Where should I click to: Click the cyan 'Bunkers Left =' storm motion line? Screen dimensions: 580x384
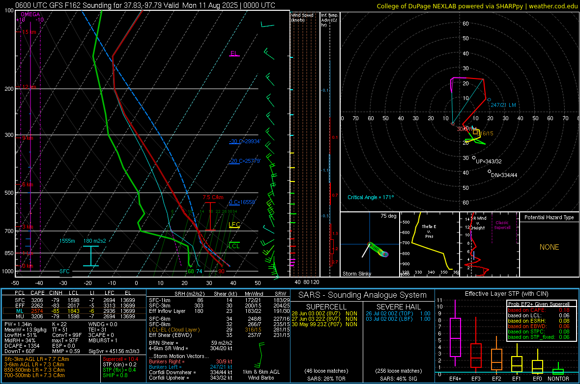191,367
